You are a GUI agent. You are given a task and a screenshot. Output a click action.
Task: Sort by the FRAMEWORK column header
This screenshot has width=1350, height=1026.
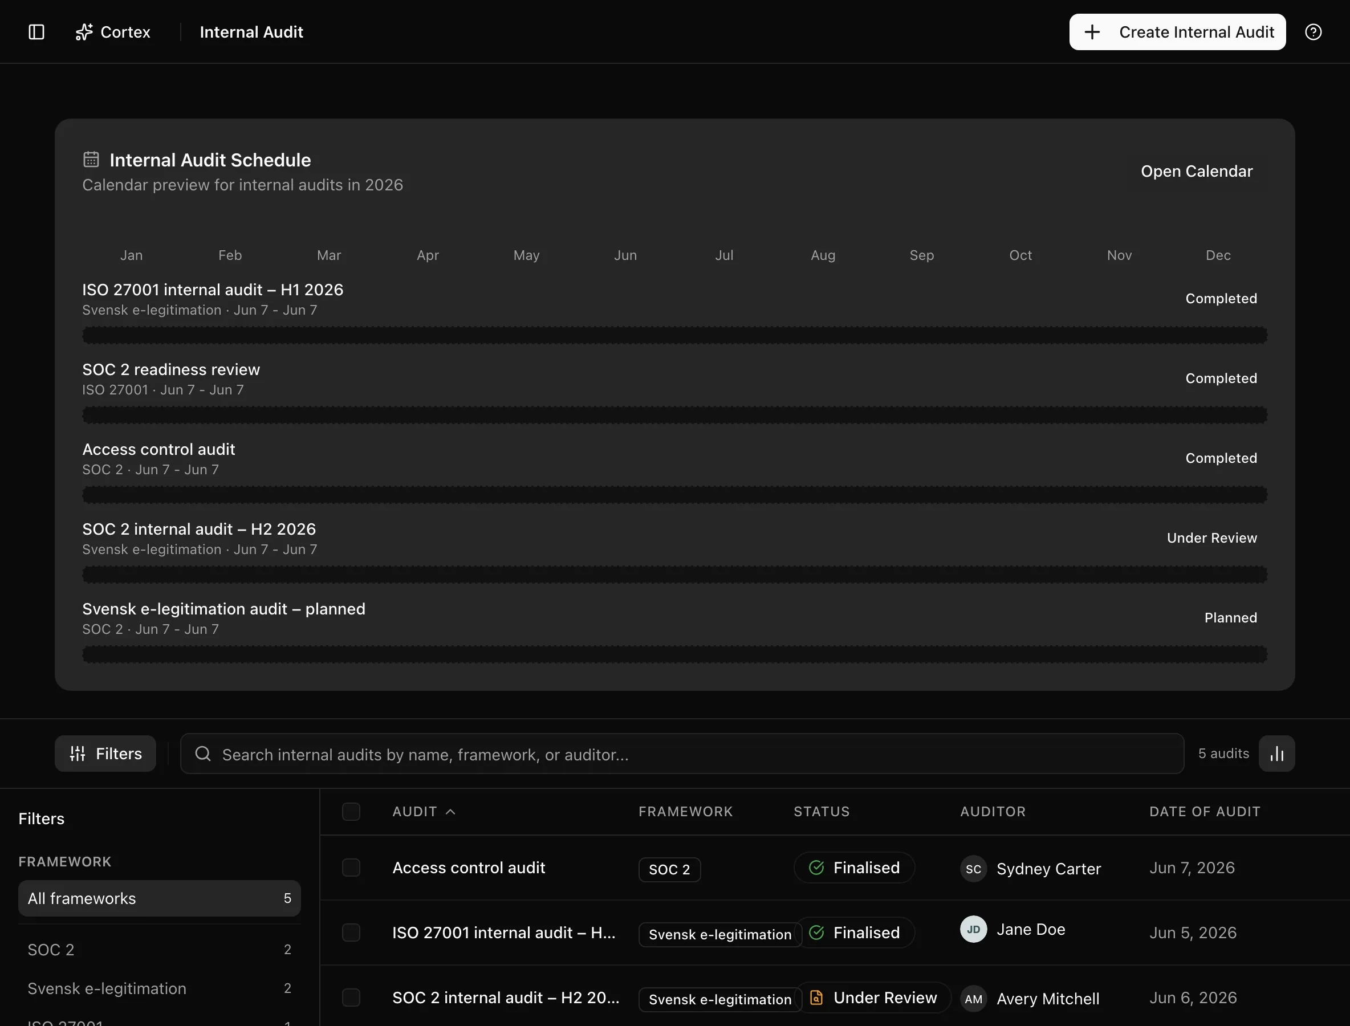(x=685, y=812)
